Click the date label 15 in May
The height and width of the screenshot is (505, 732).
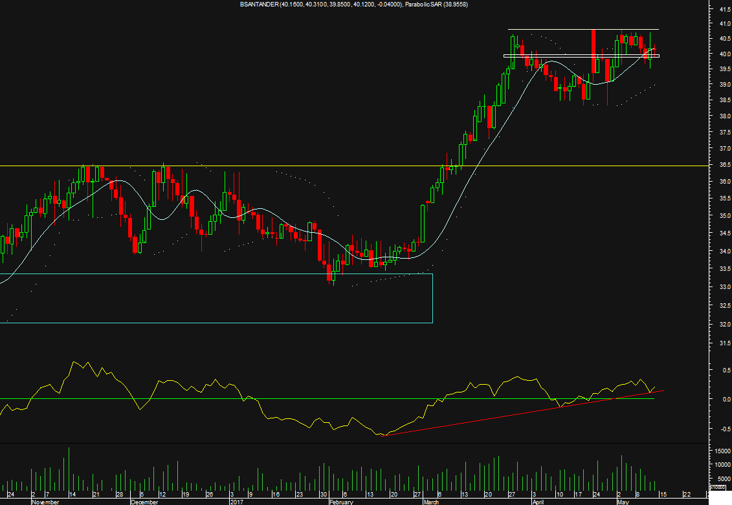[663, 495]
